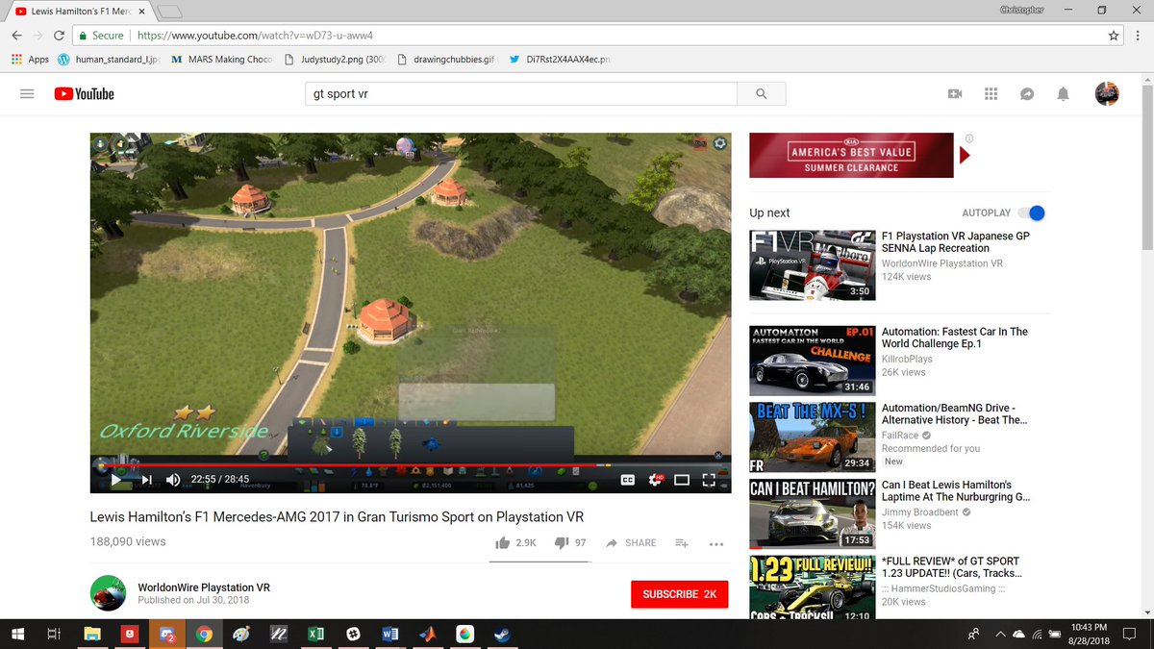Viewport: 1154px width, 649px height.
Task: Open the messages share bubble icon
Action: 1027,93
